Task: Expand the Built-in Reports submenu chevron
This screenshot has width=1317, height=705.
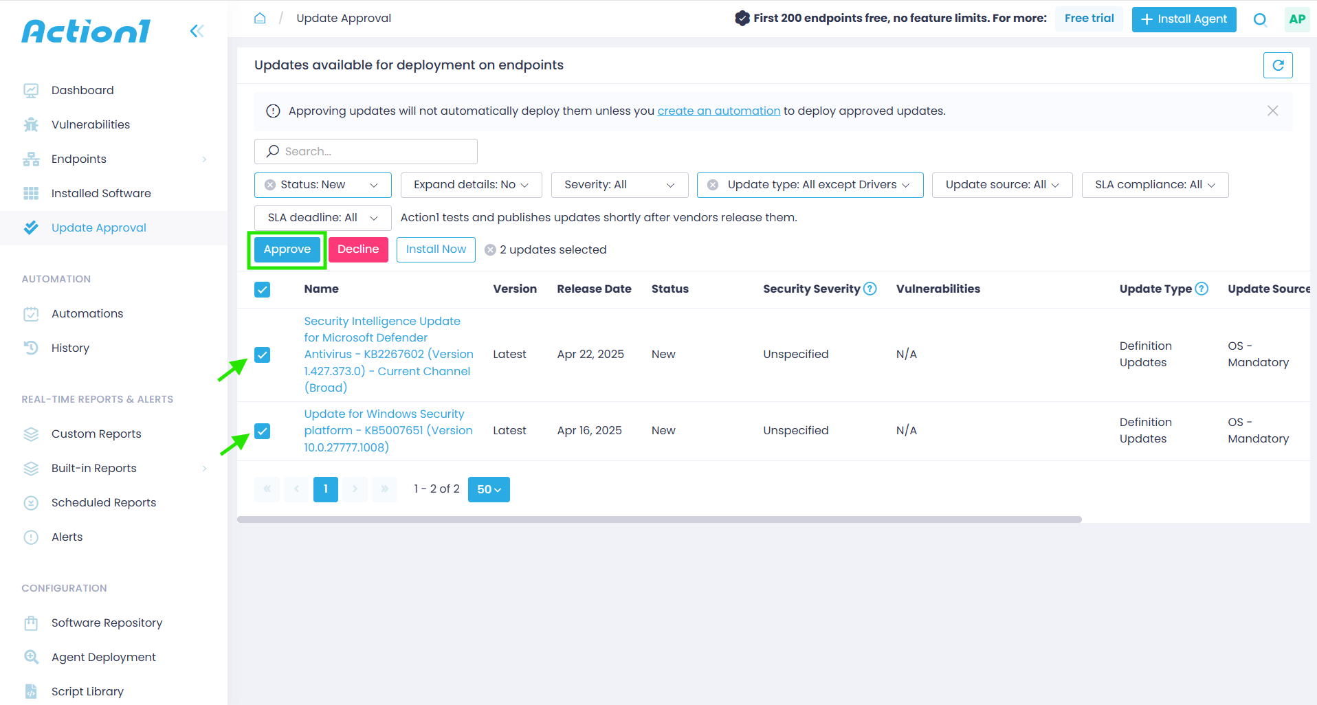Action: [204, 469]
